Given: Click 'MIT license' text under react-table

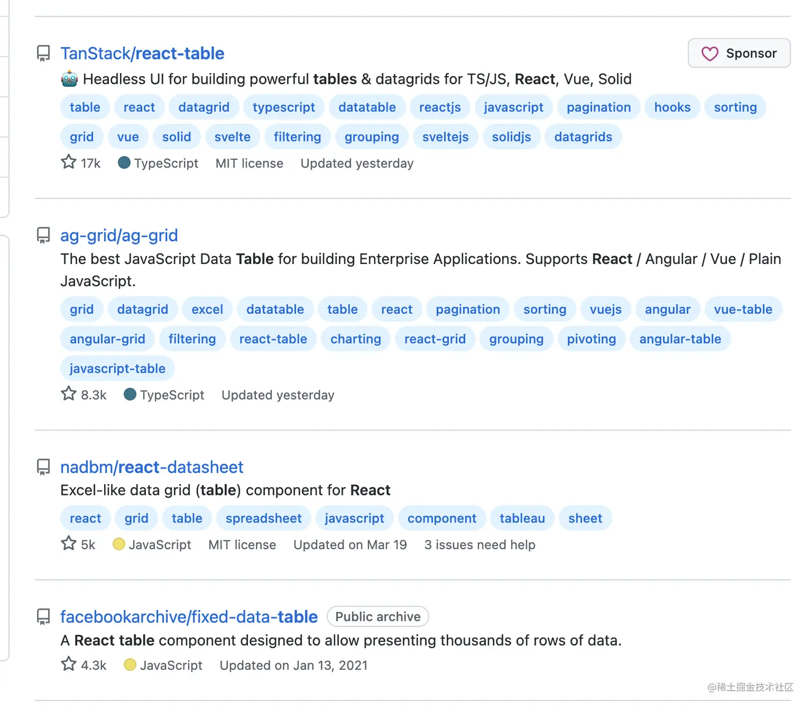Looking at the screenshot, I should click(249, 163).
